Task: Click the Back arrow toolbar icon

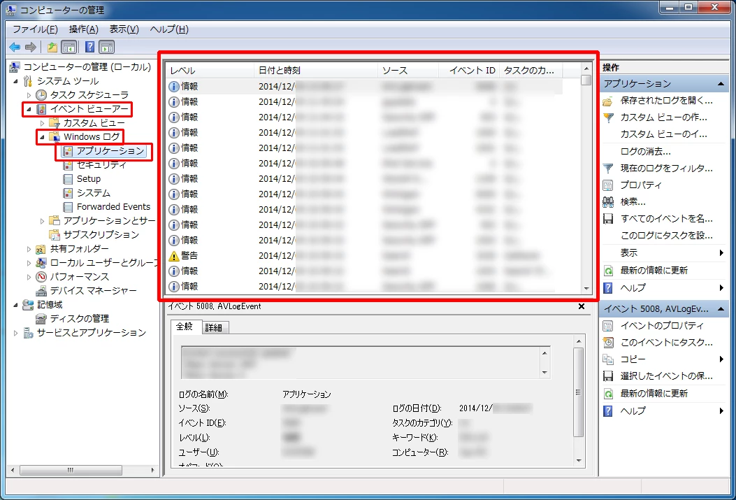Action: [15, 47]
